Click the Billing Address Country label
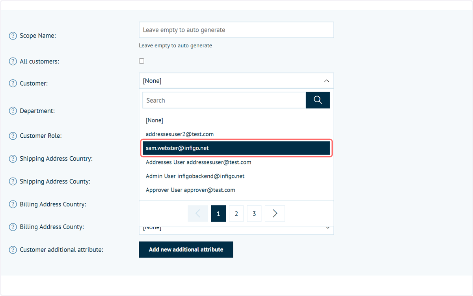 (x=53, y=204)
